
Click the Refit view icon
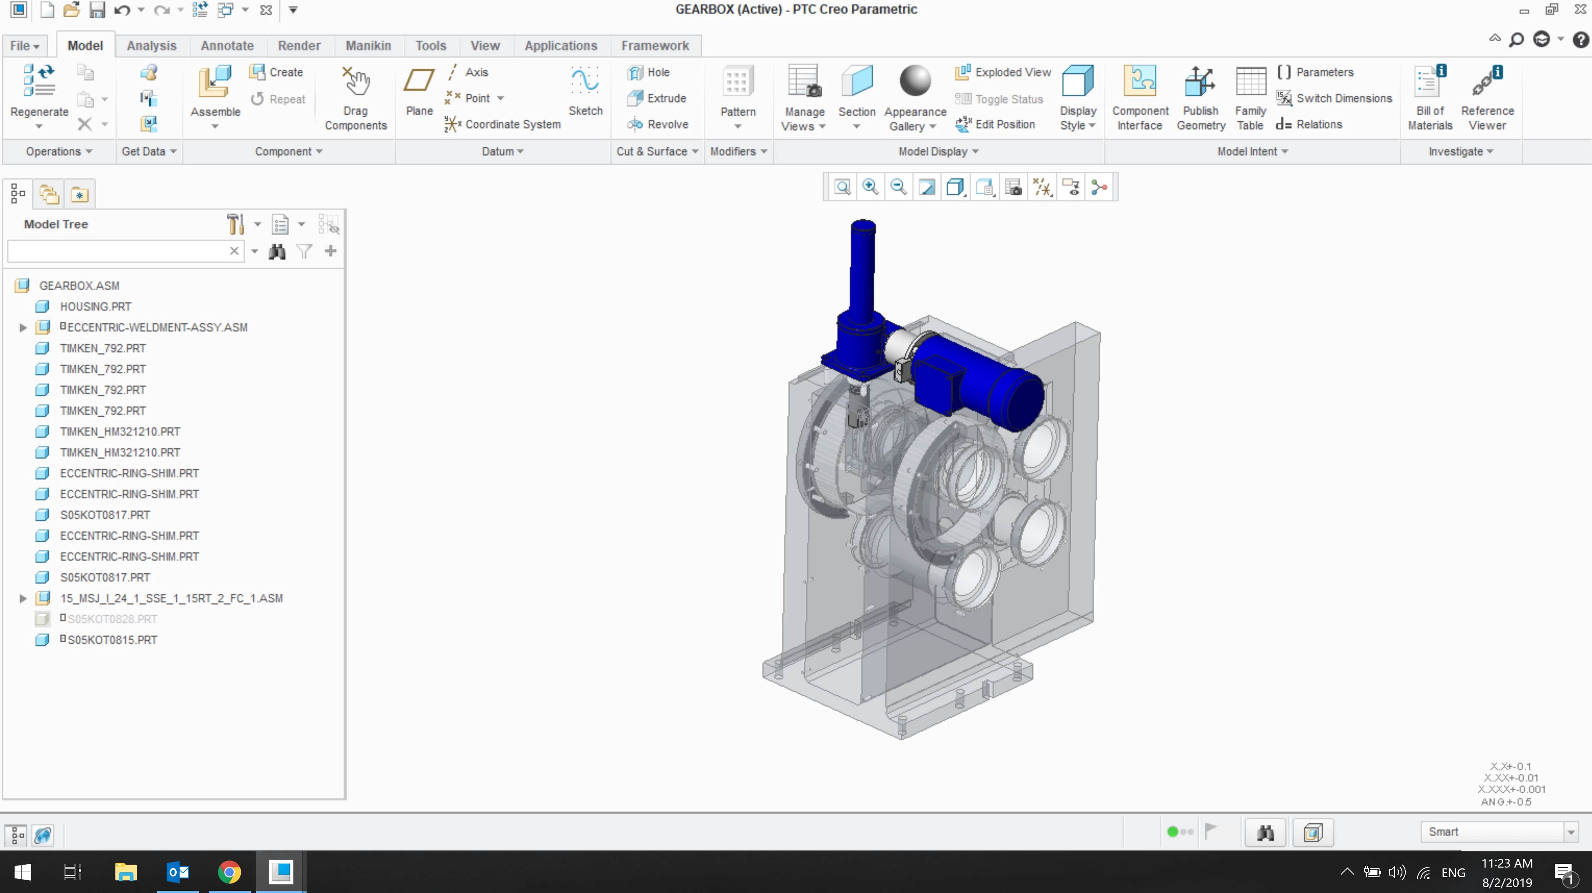click(842, 187)
